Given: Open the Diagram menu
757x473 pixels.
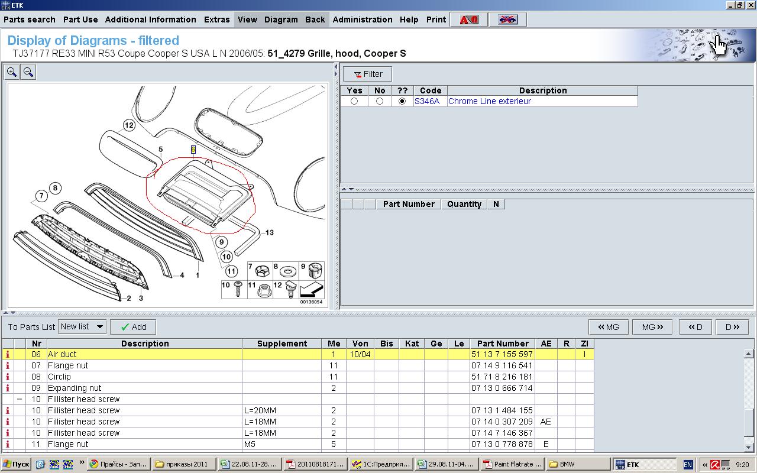Looking at the screenshot, I should (281, 20).
